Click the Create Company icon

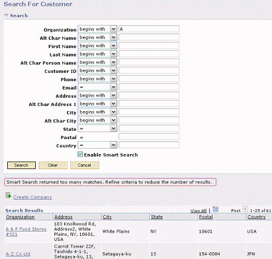click(8, 195)
